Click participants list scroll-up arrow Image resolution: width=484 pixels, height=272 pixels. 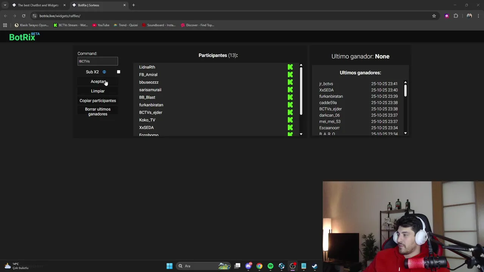(301, 65)
